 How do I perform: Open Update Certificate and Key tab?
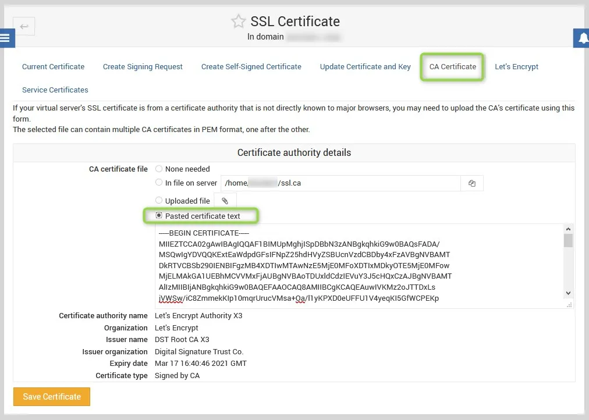(x=365, y=67)
